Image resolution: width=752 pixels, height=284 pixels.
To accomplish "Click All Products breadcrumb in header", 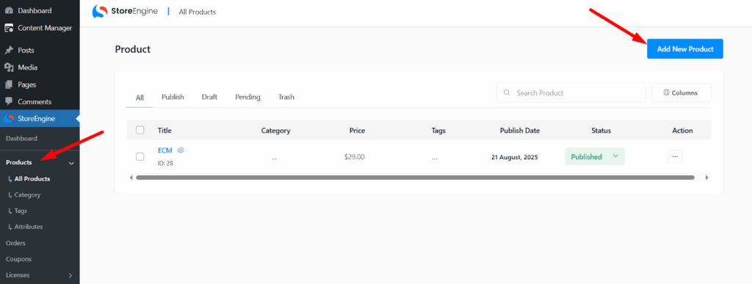I will pyautogui.click(x=197, y=12).
